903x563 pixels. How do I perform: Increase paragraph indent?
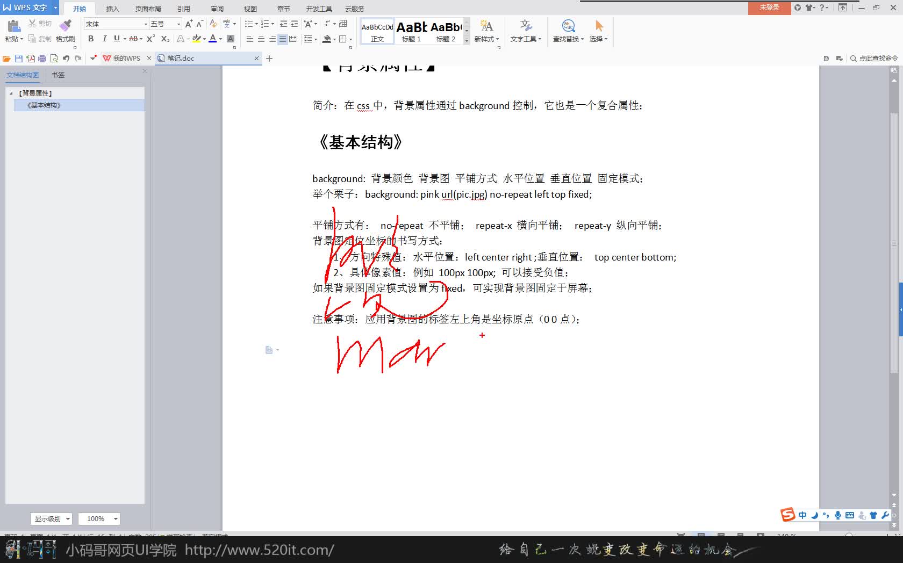pyautogui.click(x=295, y=24)
